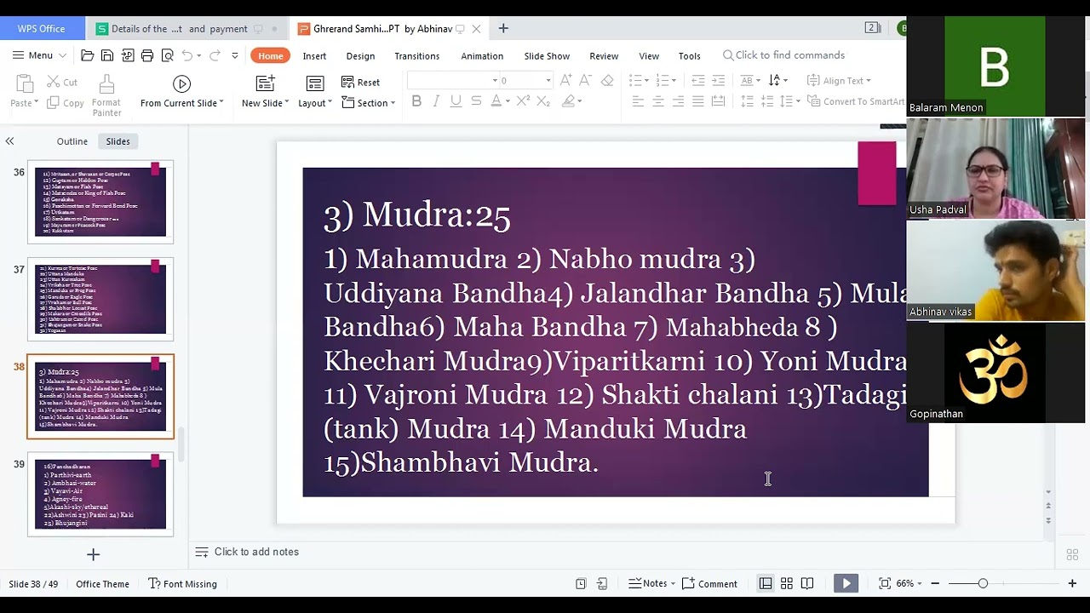Viewport: 1090px width, 613px height.
Task: Open the Layout dropdown
Action: (x=315, y=103)
